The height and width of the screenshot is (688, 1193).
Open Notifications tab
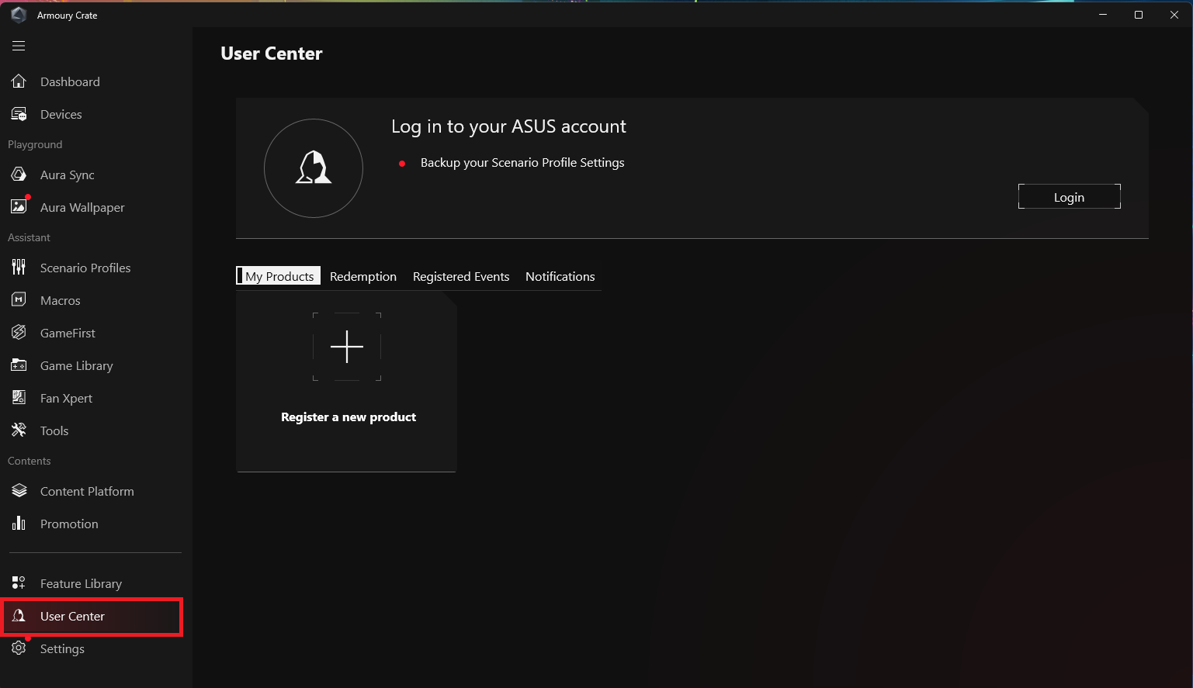click(560, 276)
